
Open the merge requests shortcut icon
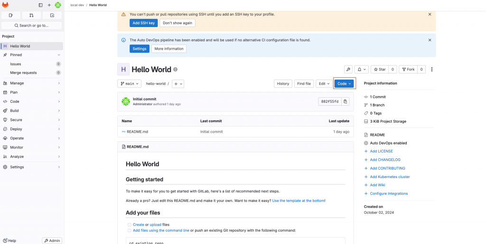31,15
